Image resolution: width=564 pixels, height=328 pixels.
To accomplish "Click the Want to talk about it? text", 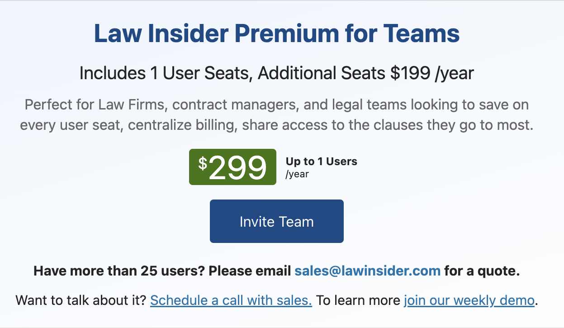I will (81, 300).
